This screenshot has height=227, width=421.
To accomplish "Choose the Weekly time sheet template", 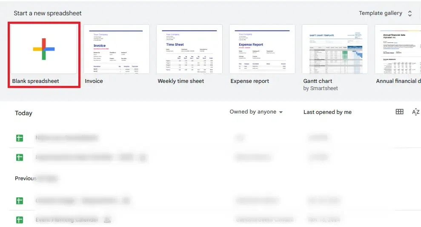I will coord(189,49).
